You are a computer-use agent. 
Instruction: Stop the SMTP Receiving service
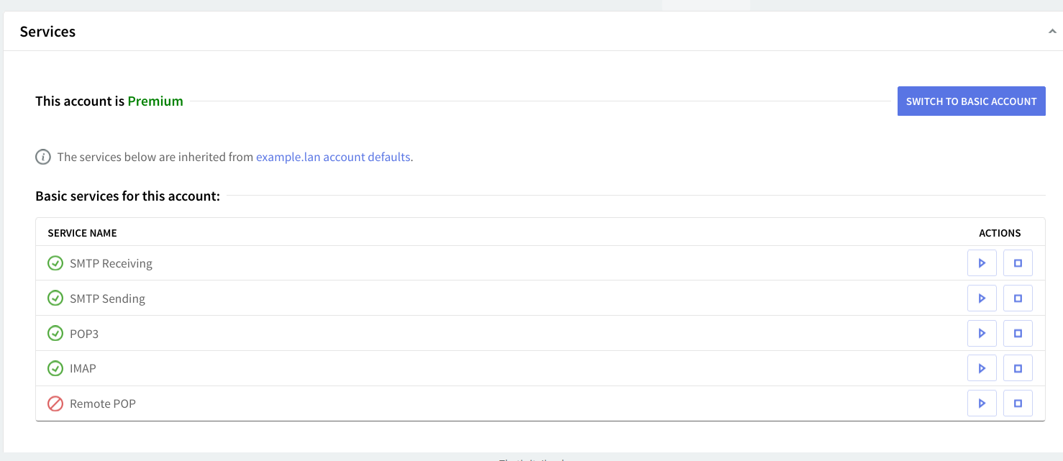[1018, 263]
